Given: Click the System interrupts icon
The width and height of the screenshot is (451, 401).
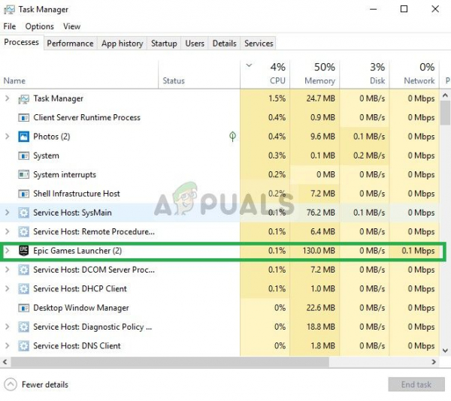Looking at the screenshot, I should tap(23, 175).
